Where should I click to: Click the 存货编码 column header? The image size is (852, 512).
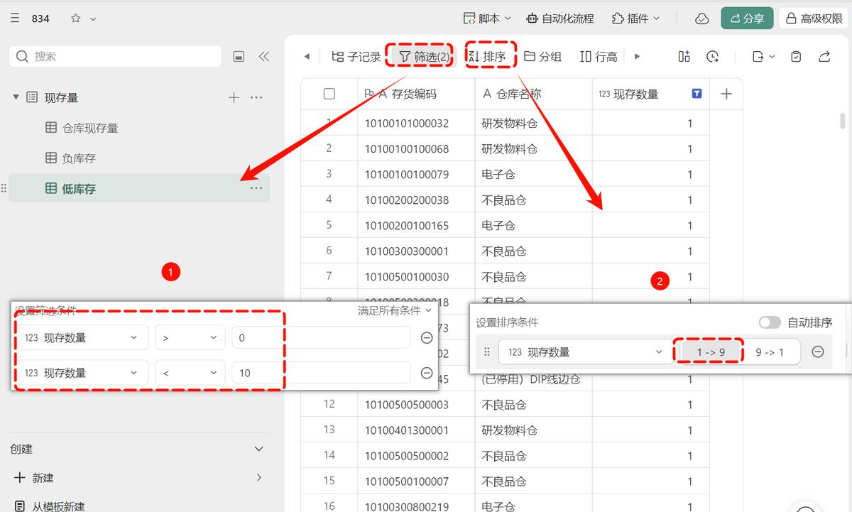(416, 94)
